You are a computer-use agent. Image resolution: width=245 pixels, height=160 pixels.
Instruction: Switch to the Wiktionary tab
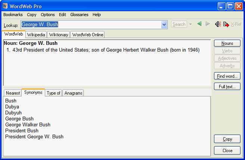click(x=59, y=34)
